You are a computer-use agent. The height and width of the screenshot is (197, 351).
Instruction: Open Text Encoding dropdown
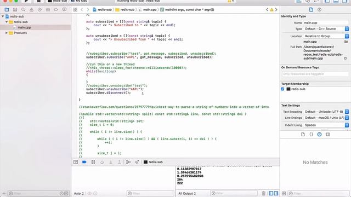coord(326,112)
